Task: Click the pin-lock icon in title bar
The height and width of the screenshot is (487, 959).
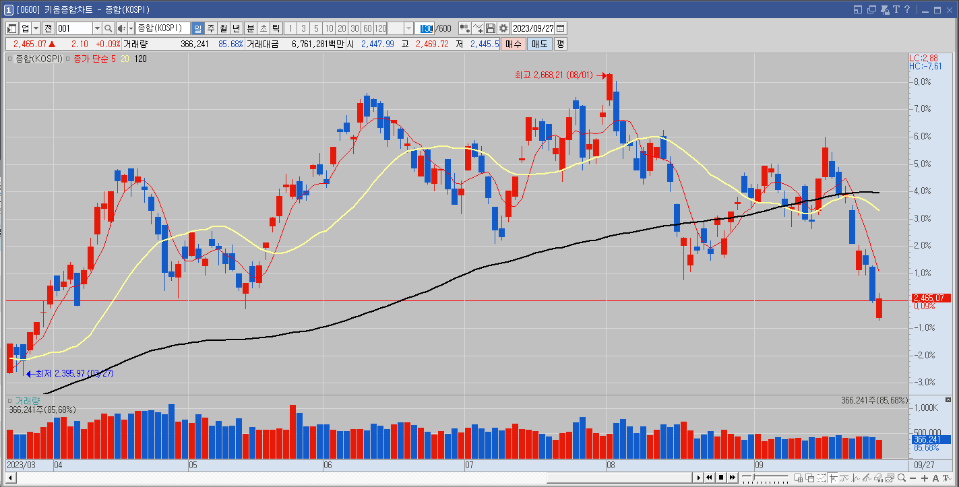Action: [884, 9]
